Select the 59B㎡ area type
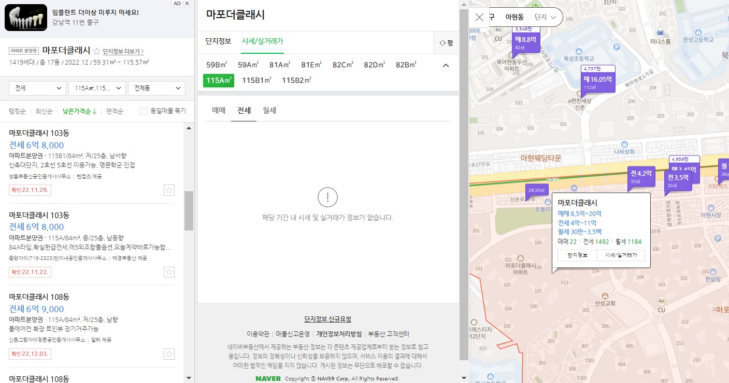729x383 pixels. 217,65
